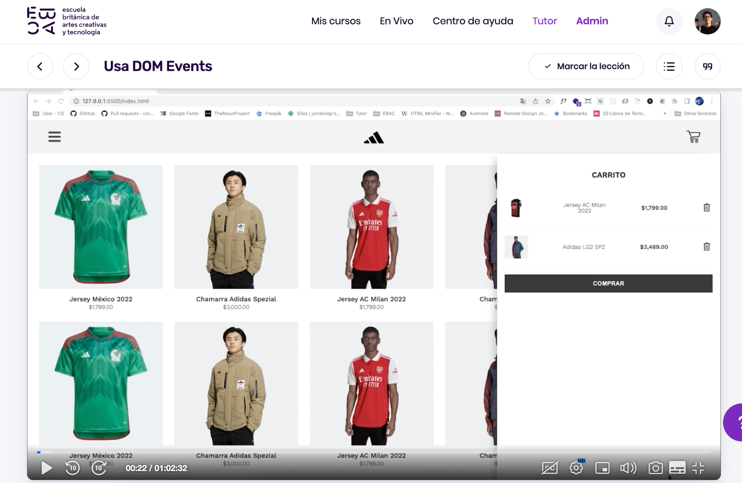Click the video progress bar
742x483 pixels.
(x=374, y=452)
